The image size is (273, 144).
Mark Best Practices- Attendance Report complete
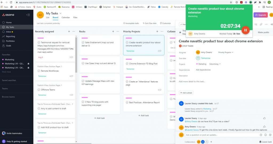tap(127, 102)
